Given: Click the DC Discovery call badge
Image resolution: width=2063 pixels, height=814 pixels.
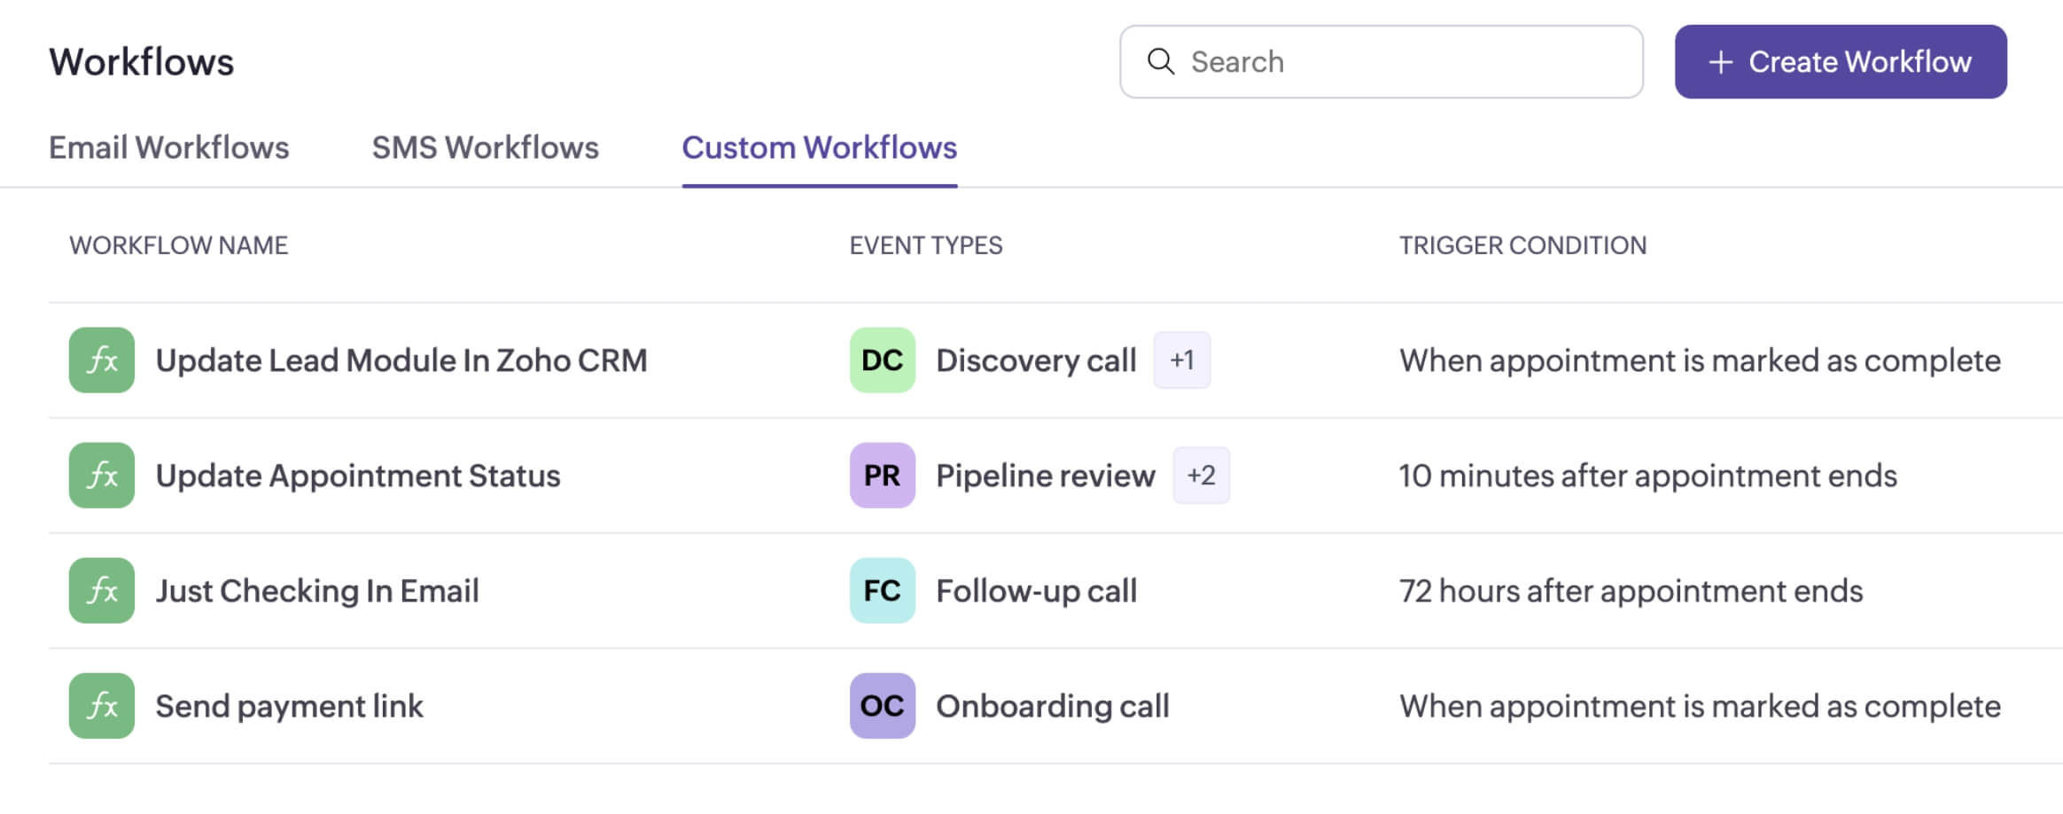Looking at the screenshot, I should (x=882, y=360).
